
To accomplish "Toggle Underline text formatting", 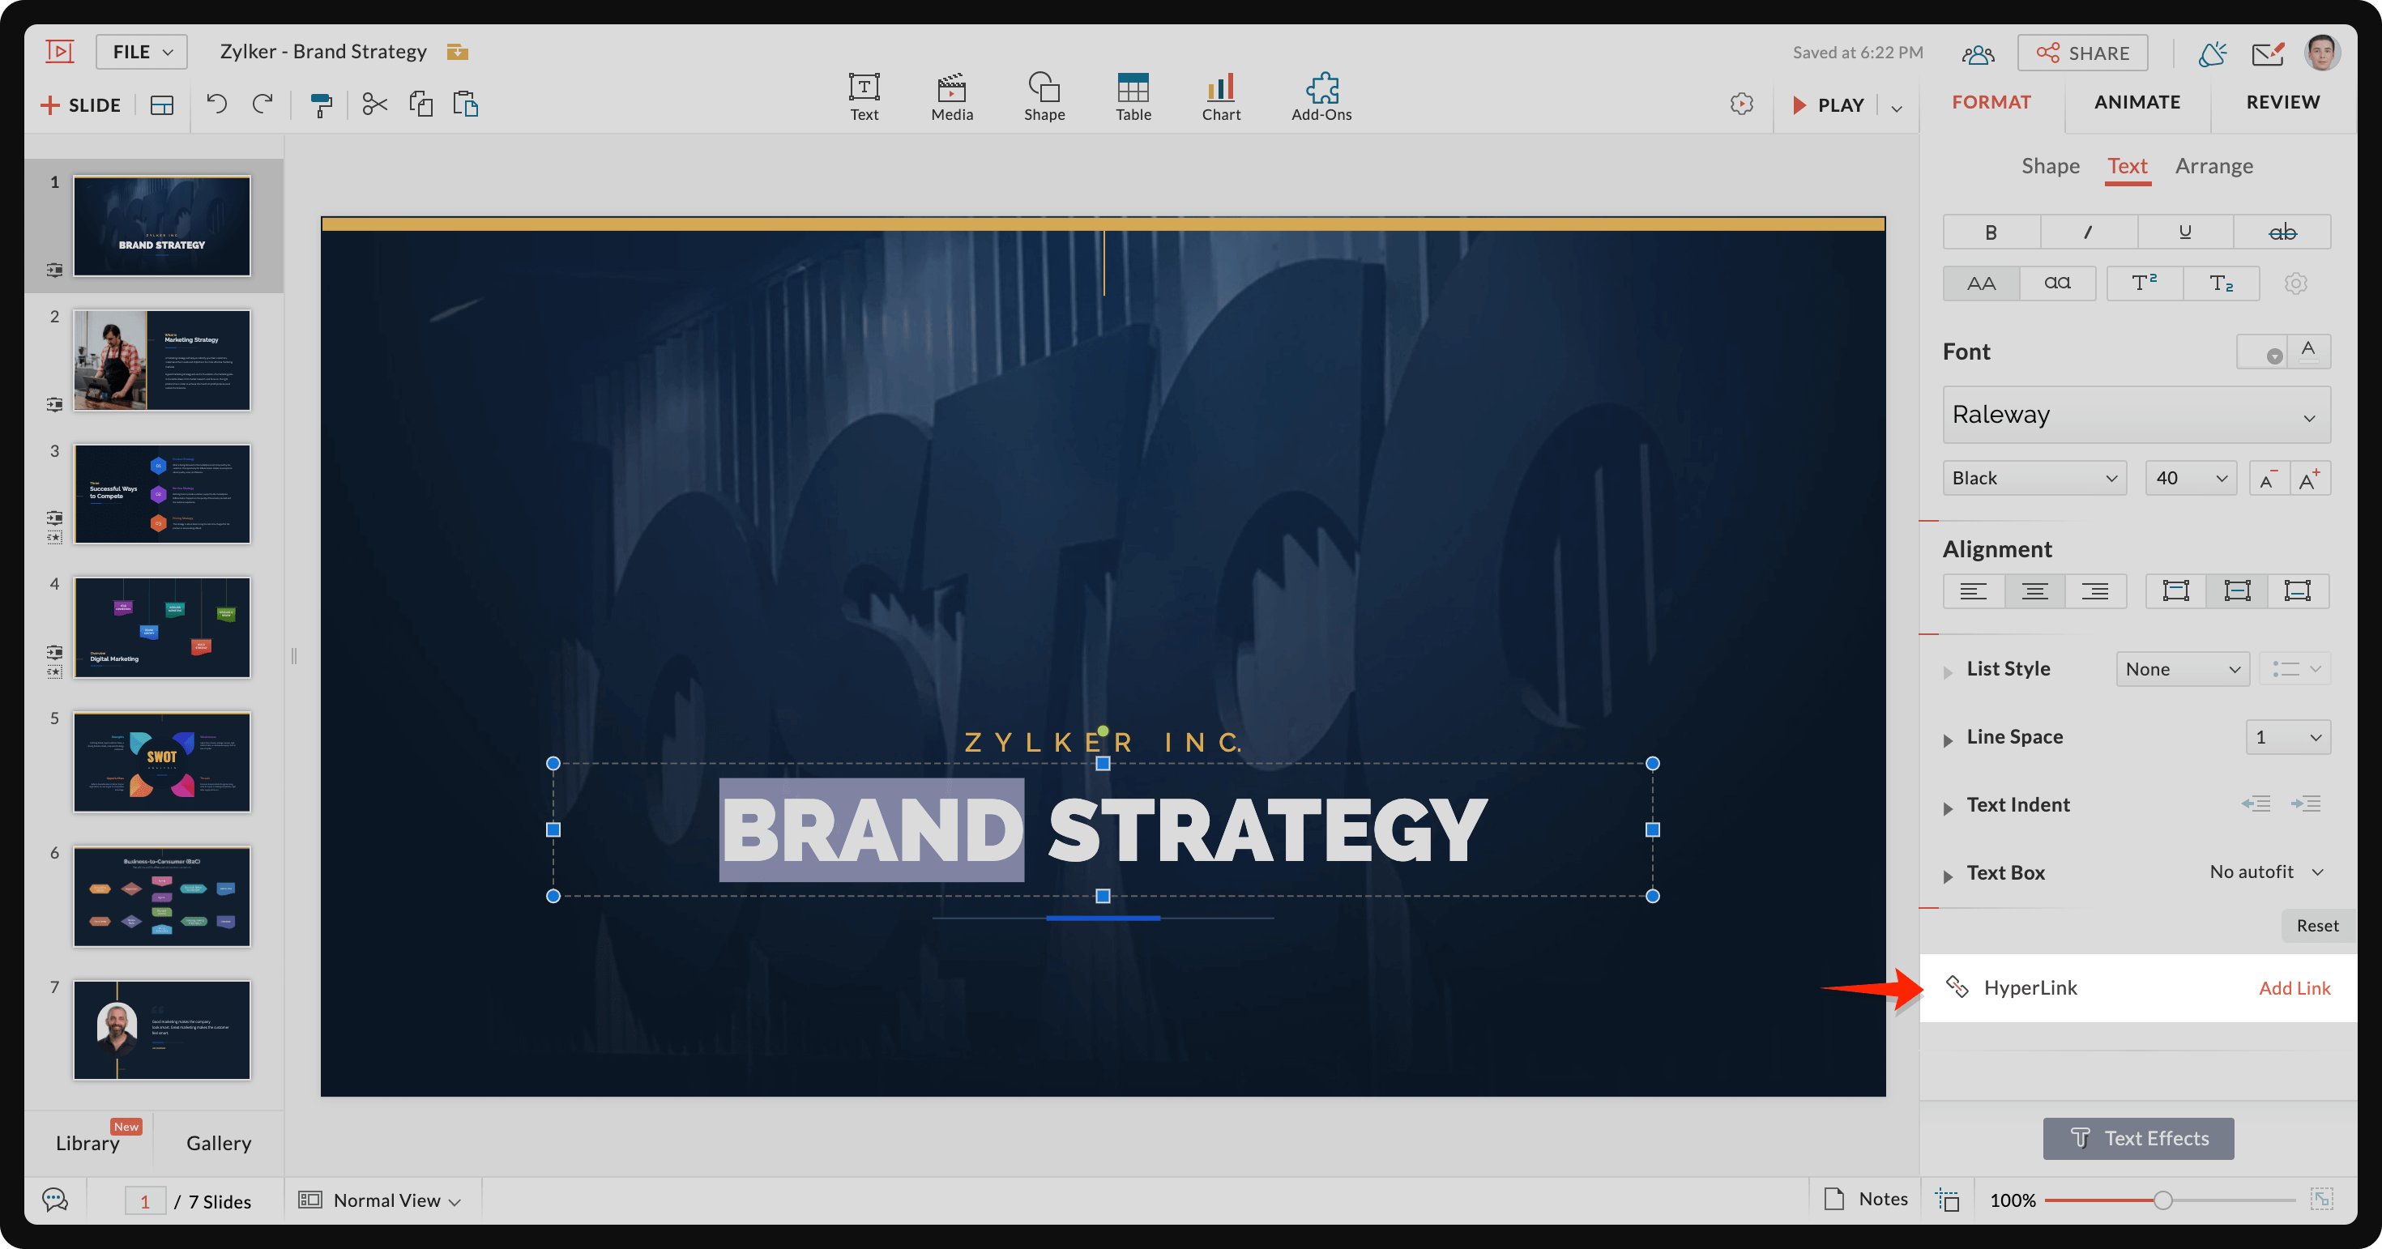I will coord(2184,232).
